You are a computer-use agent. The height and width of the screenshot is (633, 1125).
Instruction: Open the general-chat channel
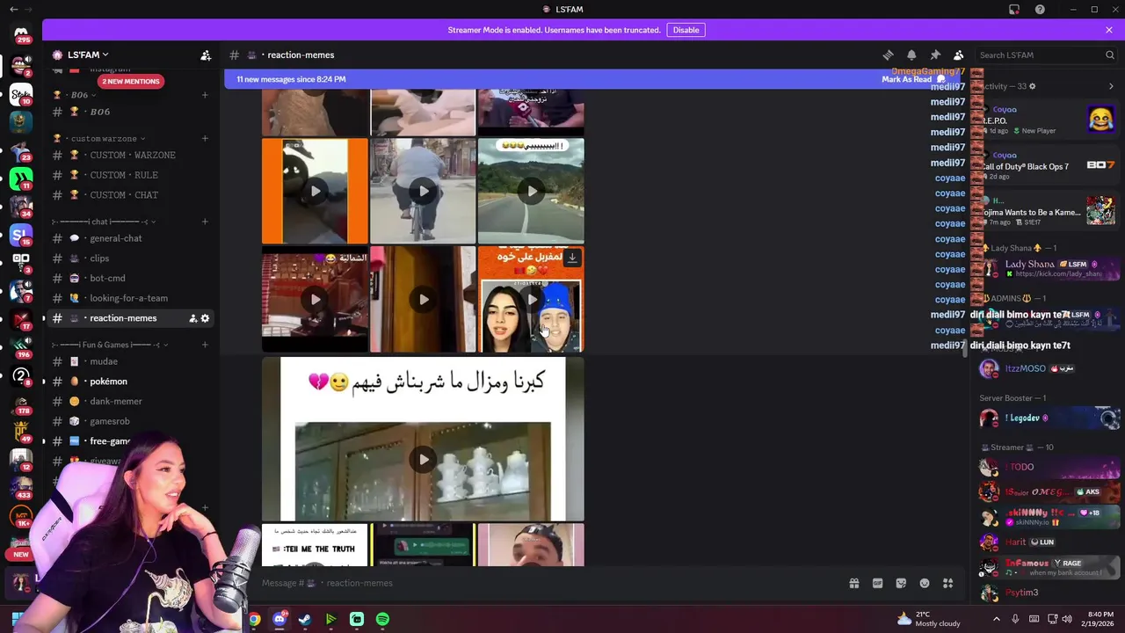tap(131, 238)
